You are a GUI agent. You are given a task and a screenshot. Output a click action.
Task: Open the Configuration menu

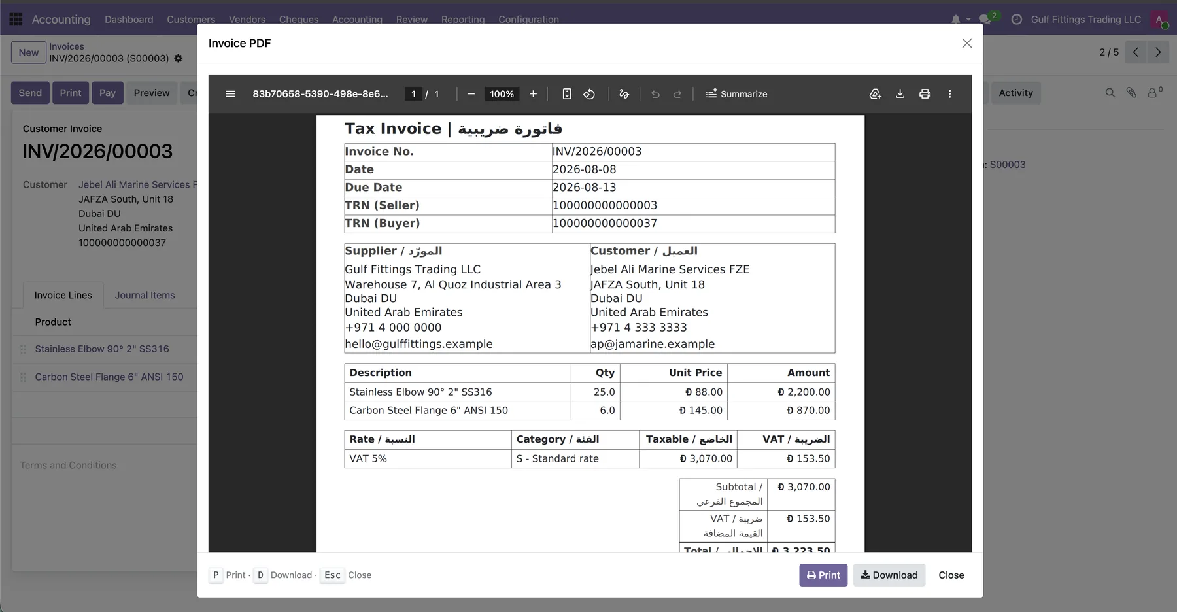tap(528, 20)
